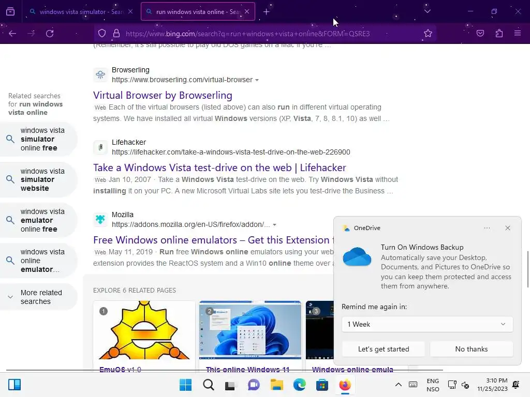Open network status tray icon
This screenshot has height=397, width=530.
coord(452,385)
